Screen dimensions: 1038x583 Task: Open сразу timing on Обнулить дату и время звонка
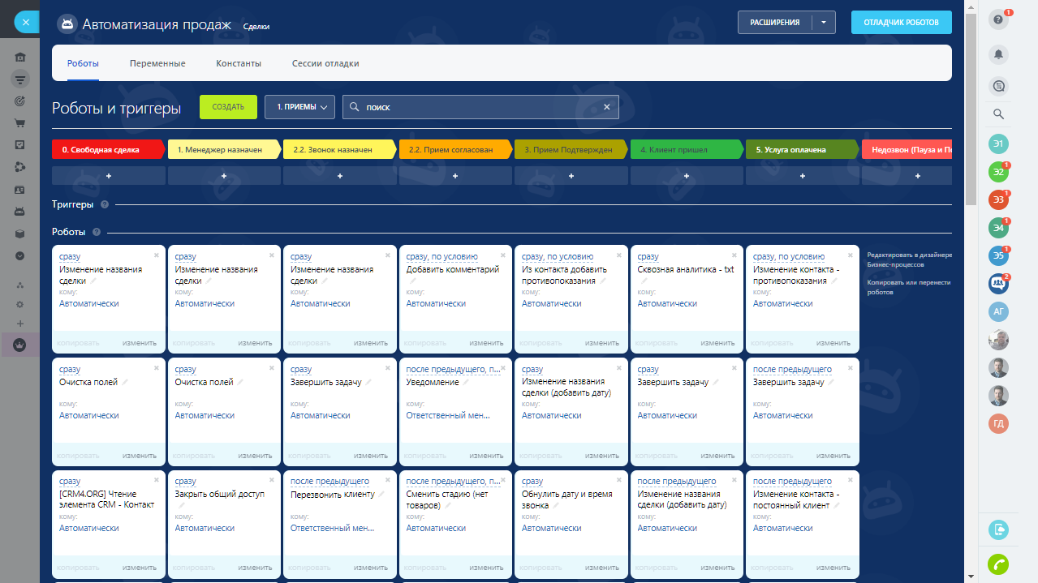tap(532, 482)
